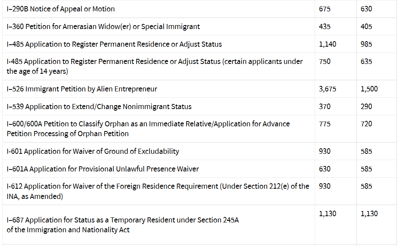Select the I-290B Notice of Appeal row text
Viewport: 399px width, 246px height.
tap(61, 9)
